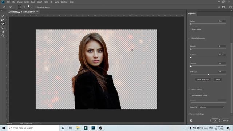Open the Window menu
233x131 pixels.
click(64, 2)
